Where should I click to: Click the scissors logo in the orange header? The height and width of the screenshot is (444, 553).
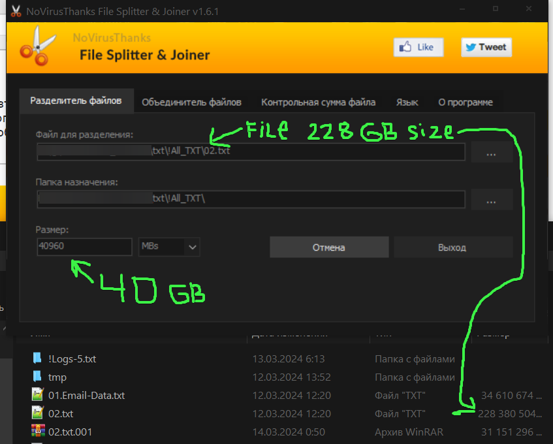point(38,46)
